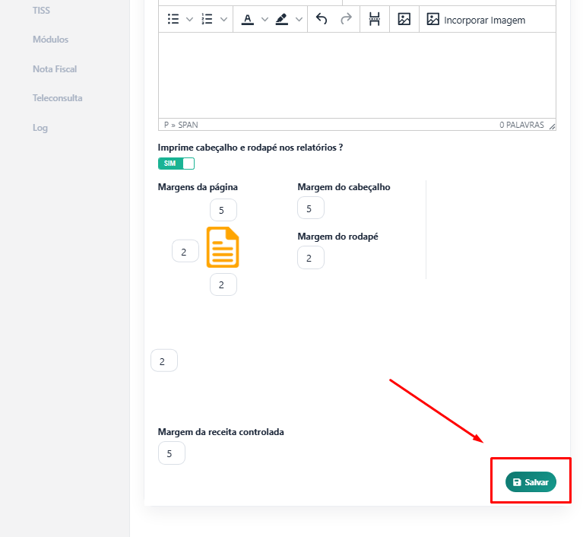Go to Nota Fiscal in the sidebar
The image size is (583, 537).
tap(55, 69)
